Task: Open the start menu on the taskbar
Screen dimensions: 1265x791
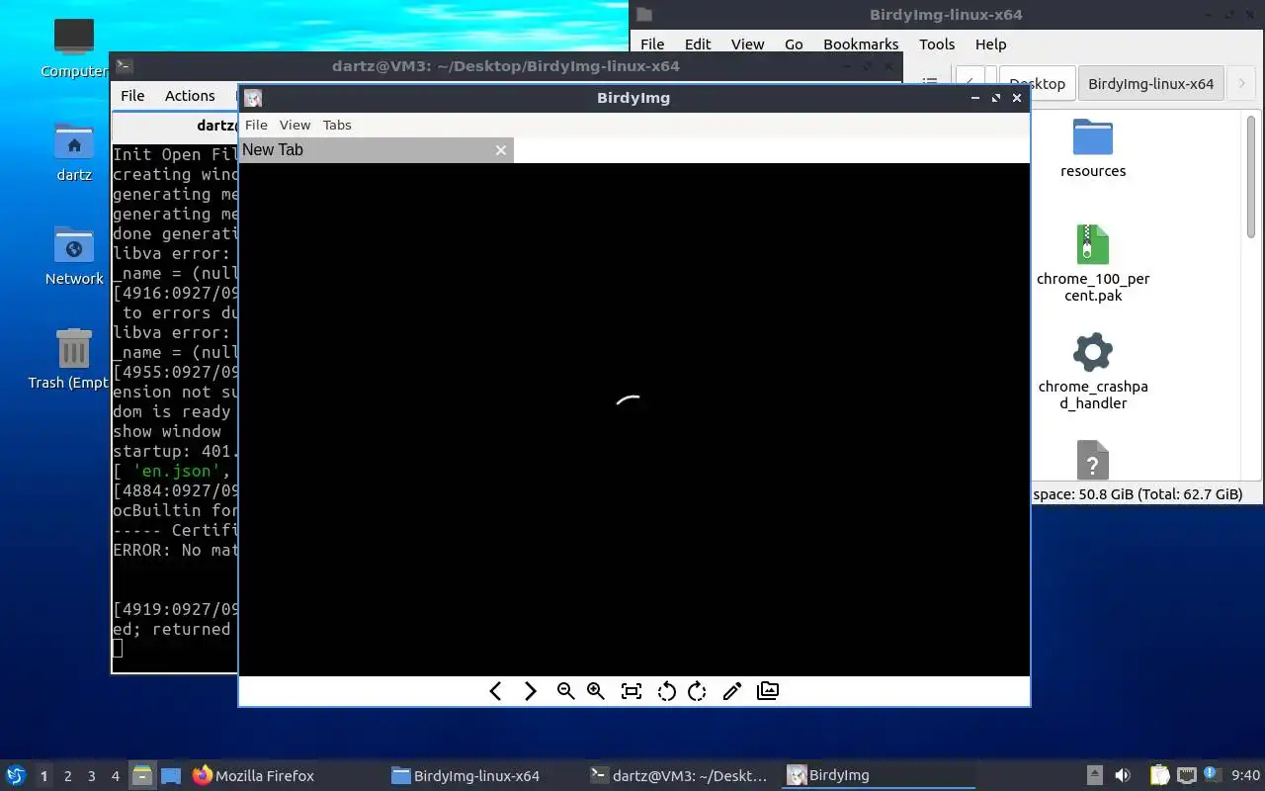Action: click(x=15, y=775)
